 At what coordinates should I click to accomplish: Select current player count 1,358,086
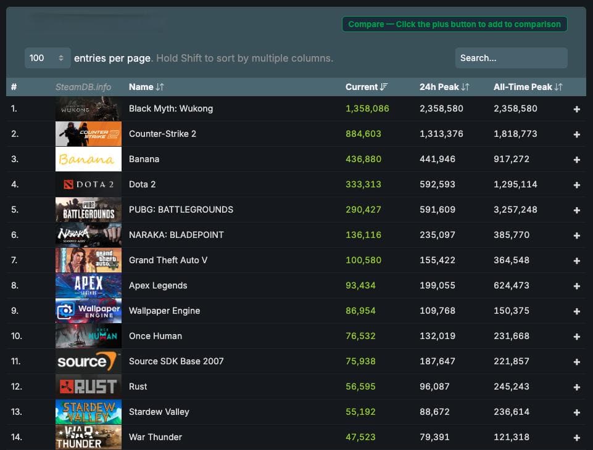[367, 108]
